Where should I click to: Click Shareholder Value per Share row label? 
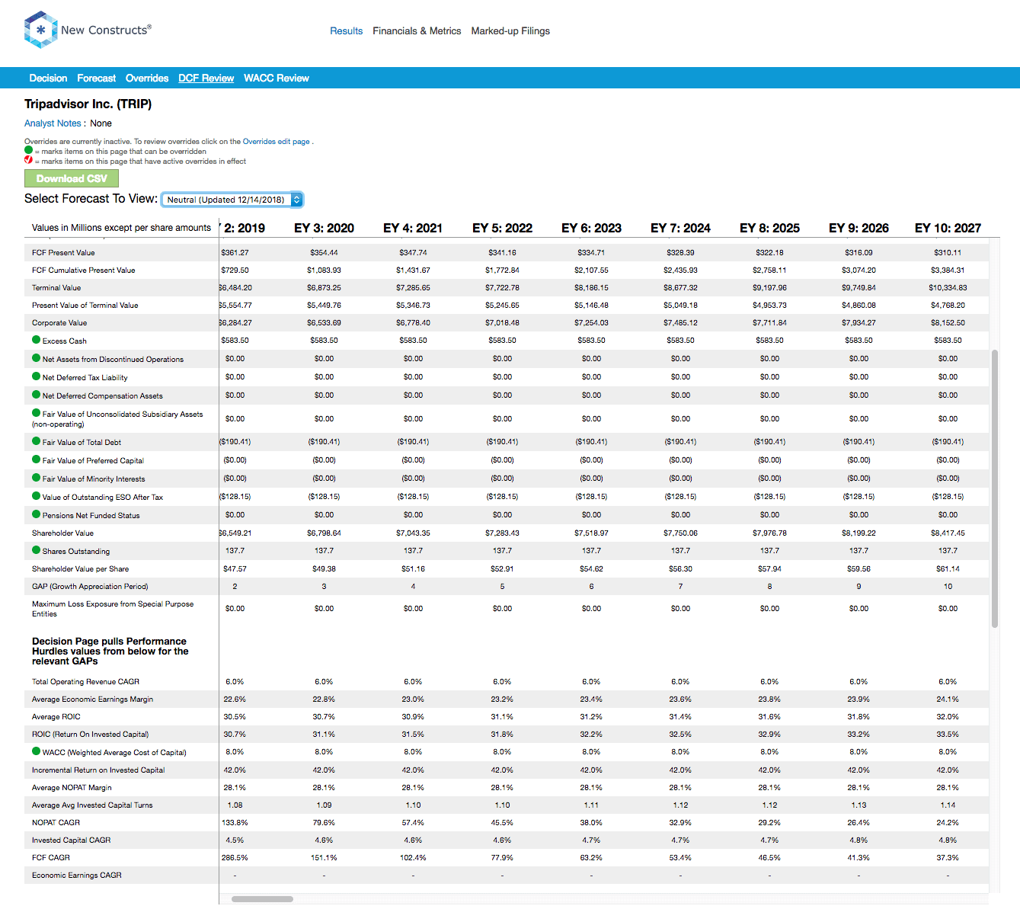click(80, 569)
